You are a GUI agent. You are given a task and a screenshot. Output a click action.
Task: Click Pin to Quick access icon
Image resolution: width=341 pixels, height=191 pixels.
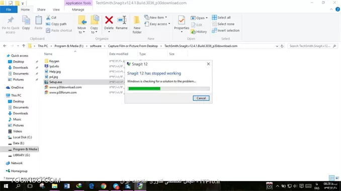[11, 20]
